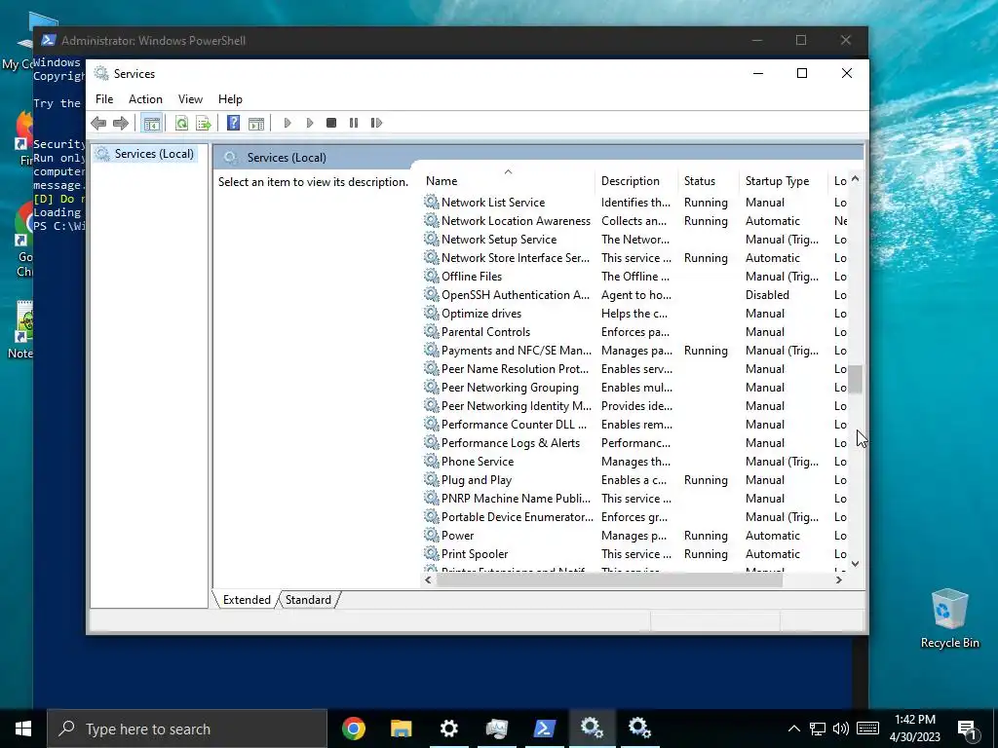Click Disabled startup type of OpenSSH row
998x748 pixels.
[x=767, y=294]
